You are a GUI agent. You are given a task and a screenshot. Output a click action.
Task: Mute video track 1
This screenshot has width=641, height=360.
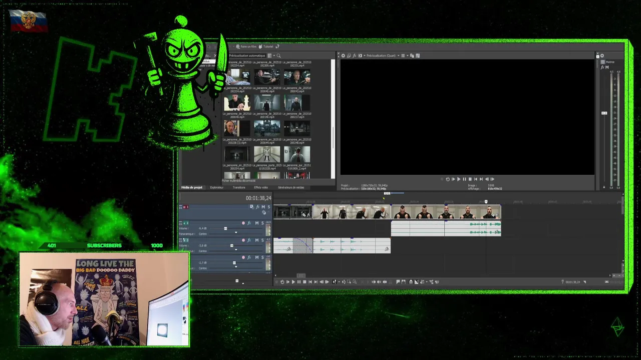tap(263, 206)
